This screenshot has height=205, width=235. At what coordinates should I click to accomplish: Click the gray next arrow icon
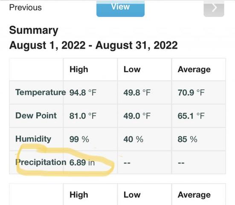(214, 8)
